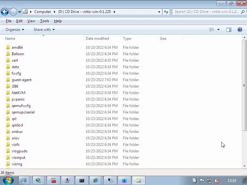Open Explorer help icon
The width and height of the screenshot is (247, 185).
point(240,30)
